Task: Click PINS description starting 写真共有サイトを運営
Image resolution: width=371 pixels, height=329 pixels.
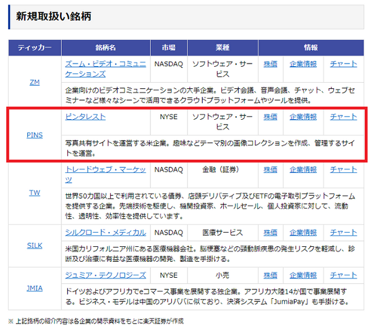Action: click(x=210, y=148)
